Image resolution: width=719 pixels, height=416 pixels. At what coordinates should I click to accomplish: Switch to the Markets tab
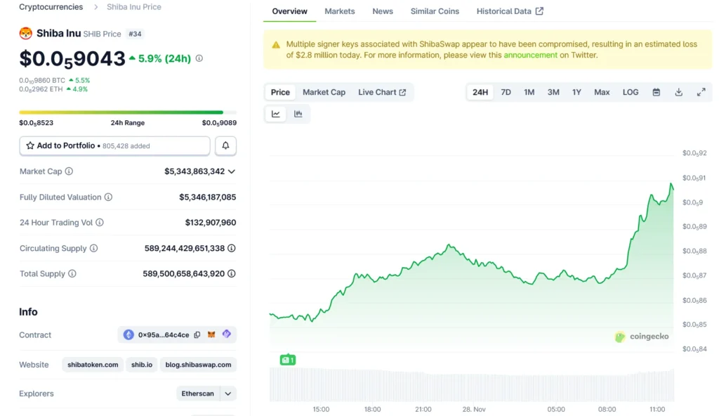coord(340,11)
